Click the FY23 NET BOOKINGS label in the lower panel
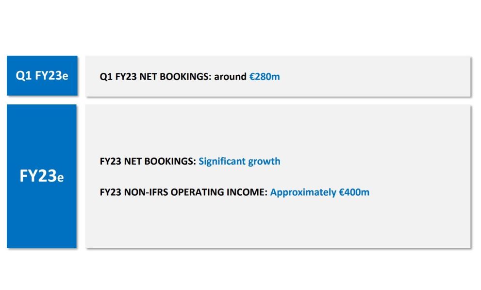Viewport: 481px width, 290px height. click(148, 161)
